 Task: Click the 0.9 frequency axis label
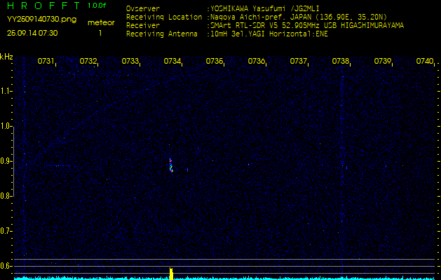pyautogui.click(x=6, y=161)
